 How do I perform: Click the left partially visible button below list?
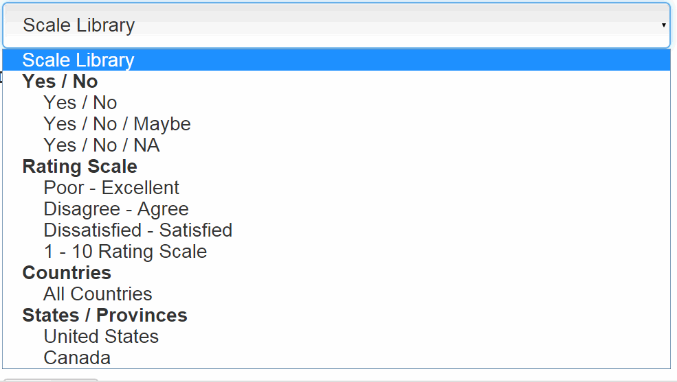(x=27, y=380)
